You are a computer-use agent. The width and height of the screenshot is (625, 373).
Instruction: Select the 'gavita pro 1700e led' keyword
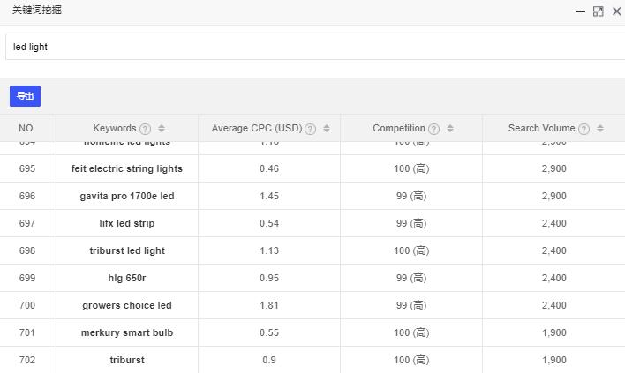point(127,196)
